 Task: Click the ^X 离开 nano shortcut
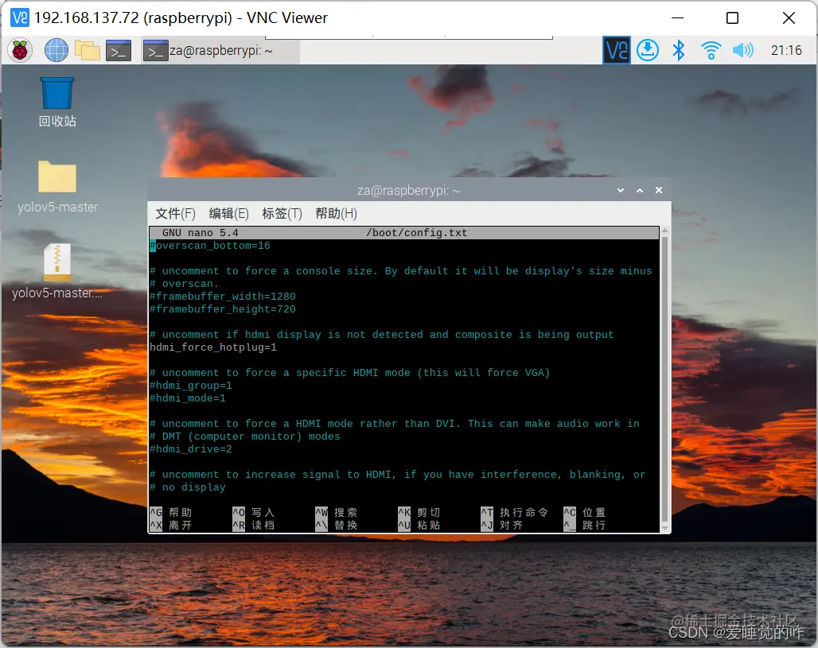point(171,525)
